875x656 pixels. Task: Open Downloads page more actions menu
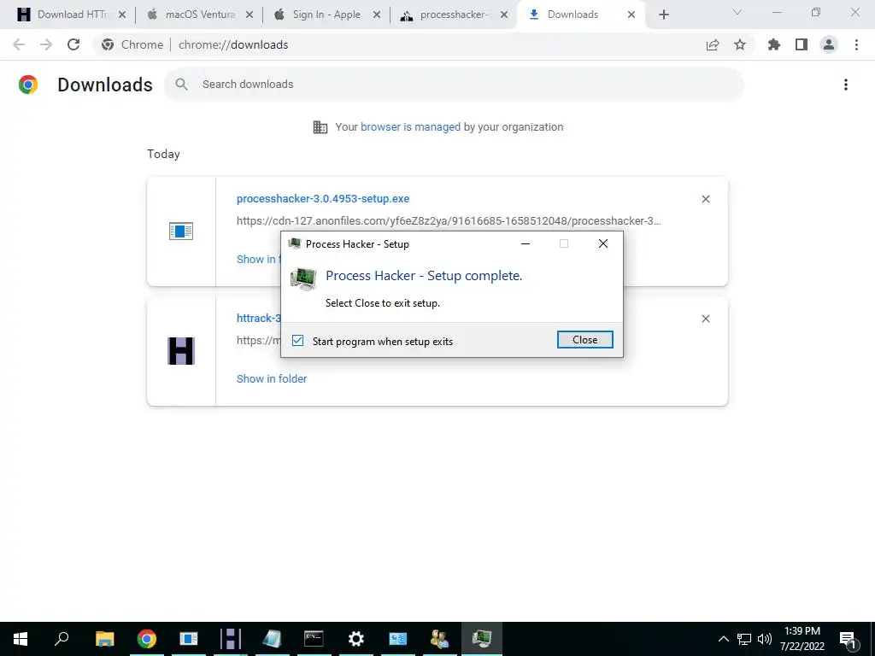point(845,85)
